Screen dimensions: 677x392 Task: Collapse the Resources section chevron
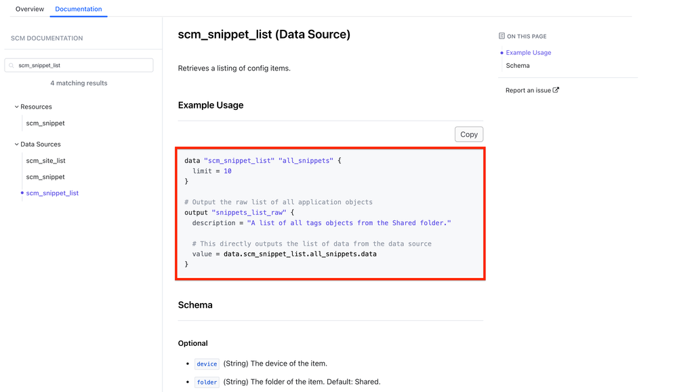tap(16, 106)
